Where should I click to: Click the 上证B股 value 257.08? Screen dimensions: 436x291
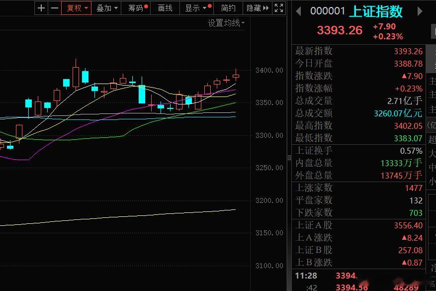pos(411,250)
